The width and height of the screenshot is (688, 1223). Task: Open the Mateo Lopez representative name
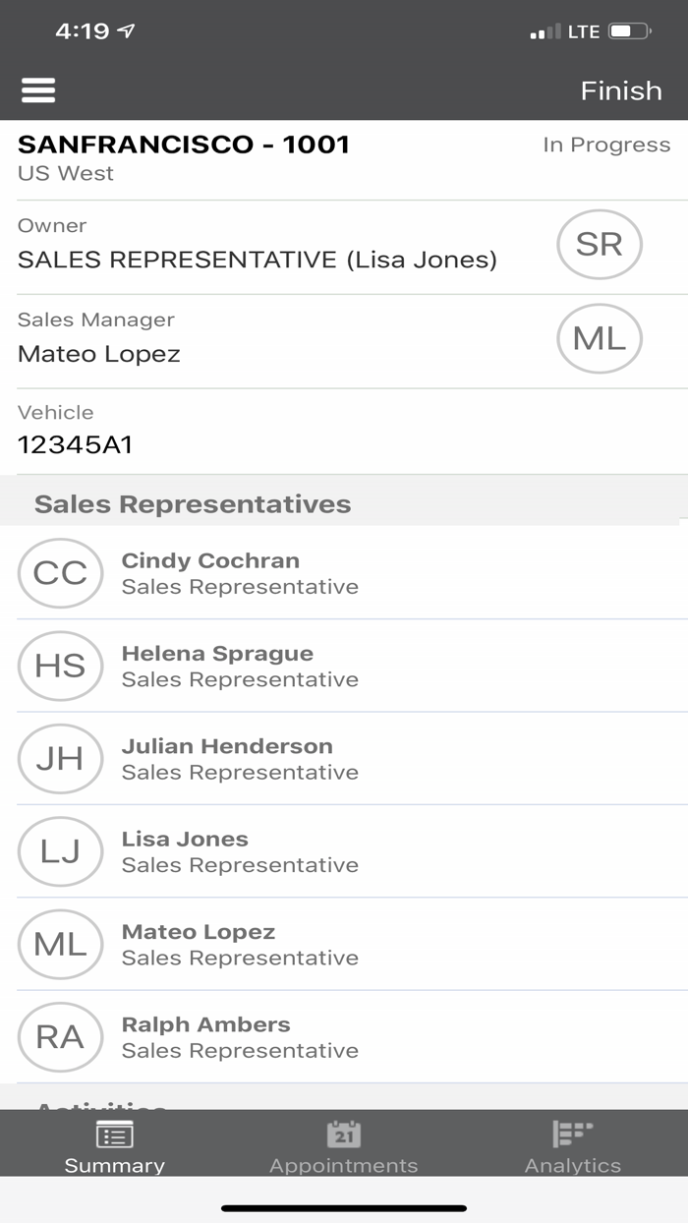pyautogui.click(x=199, y=932)
